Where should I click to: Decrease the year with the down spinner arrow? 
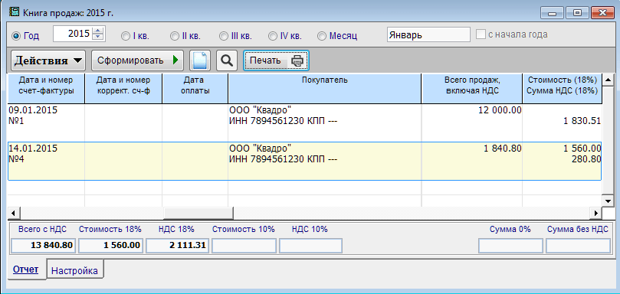pyautogui.click(x=97, y=38)
